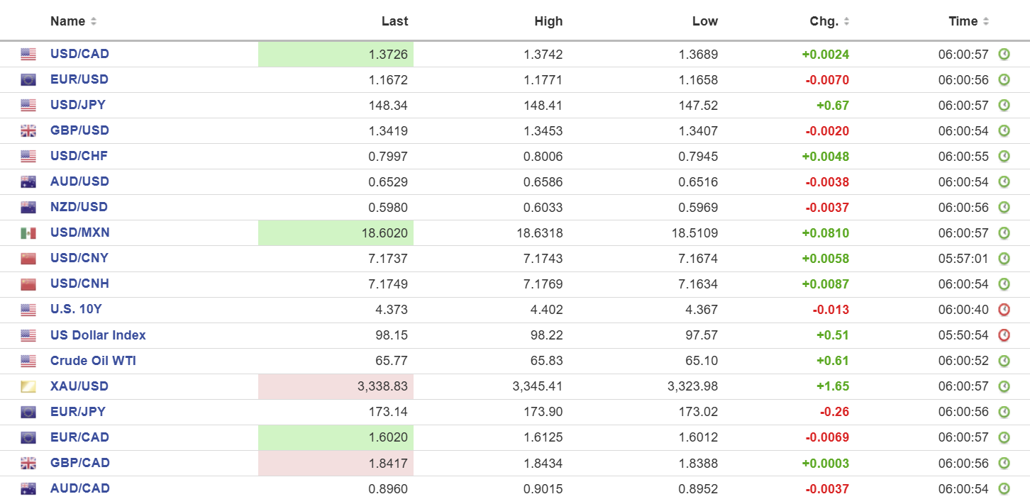Screen dimensions: 1030x499
Task: Click the red clock icon for U.S. 10Y
Action: (1004, 310)
